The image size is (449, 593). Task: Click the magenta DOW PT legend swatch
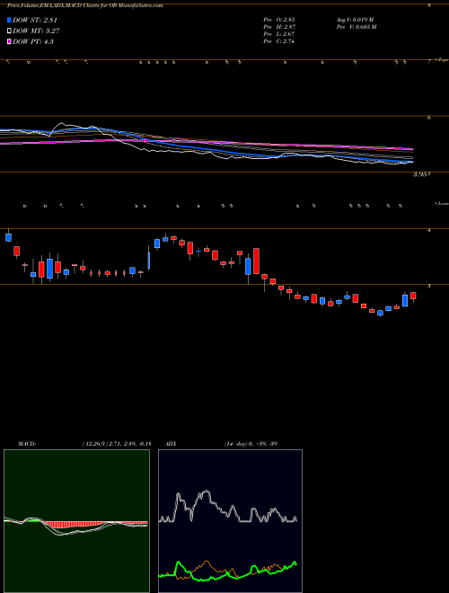[x=9, y=41]
